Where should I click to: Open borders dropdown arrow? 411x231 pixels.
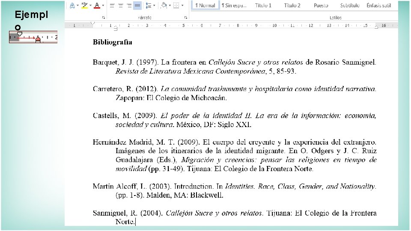tap(182, 6)
